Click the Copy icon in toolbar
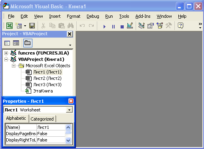This screenshot has width=204, height=149. [x=52, y=26]
